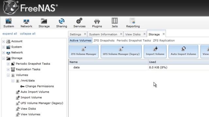
Task: Open the Network toolbar icon
Action: (x=26, y=23)
